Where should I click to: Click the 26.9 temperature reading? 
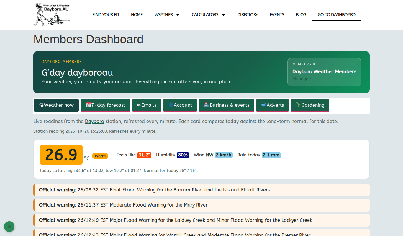pos(61,155)
